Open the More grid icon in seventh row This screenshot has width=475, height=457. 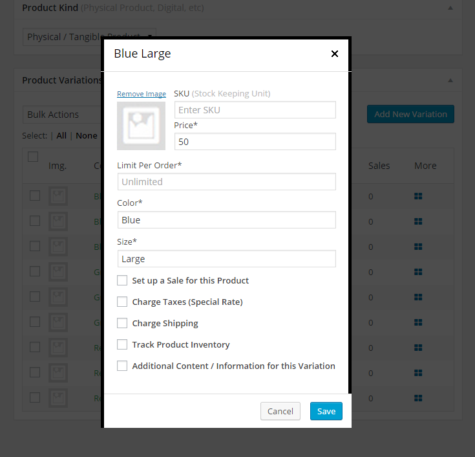(418, 348)
